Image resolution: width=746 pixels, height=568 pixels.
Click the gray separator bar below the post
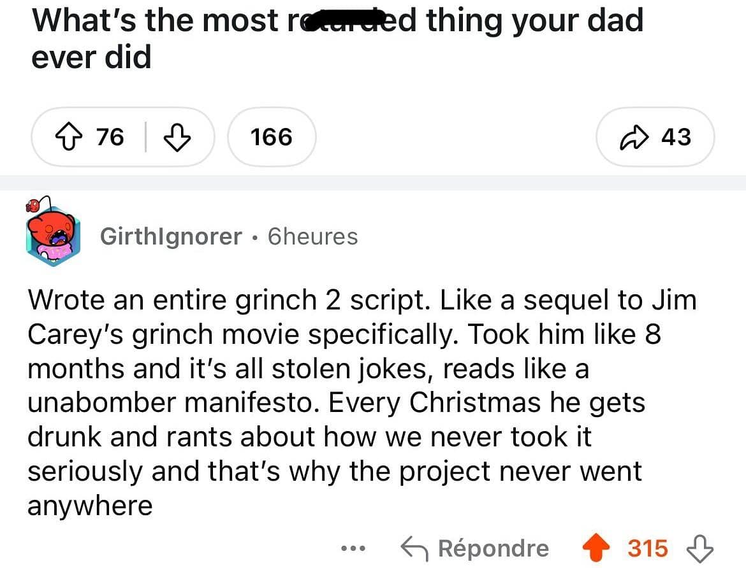pos(373,183)
